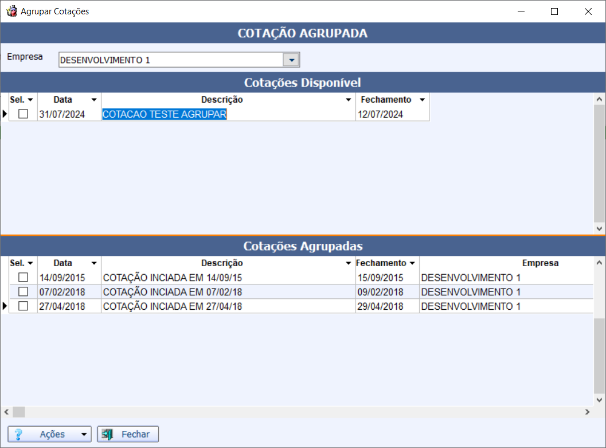Open Sel. column filter in Cotações Agrupadas
The width and height of the screenshot is (606, 448).
point(30,263)
